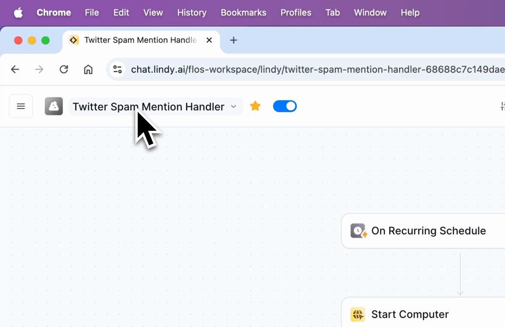Click the clock icon on the schedule trigger
The width and height of the screenshot is (505, 327).
(358, 231)
